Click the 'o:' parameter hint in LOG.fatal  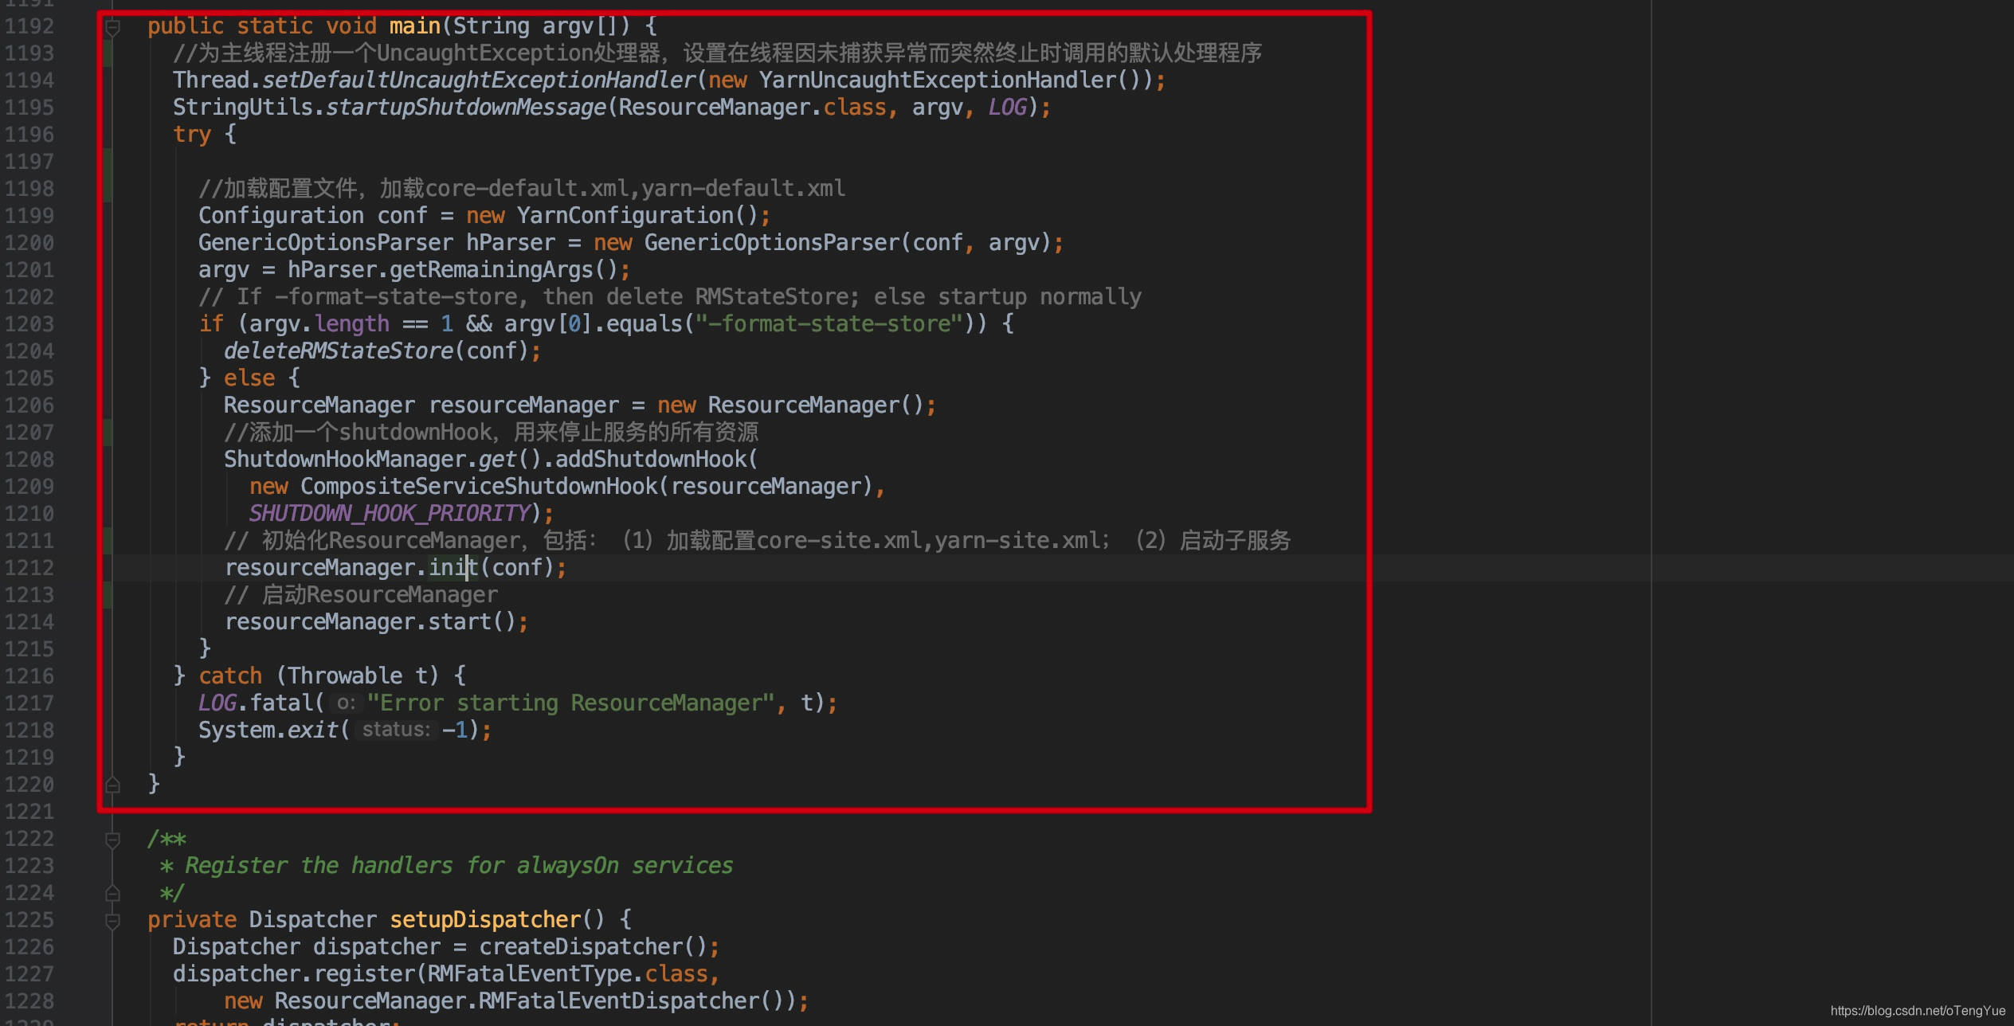pos(346,703)
